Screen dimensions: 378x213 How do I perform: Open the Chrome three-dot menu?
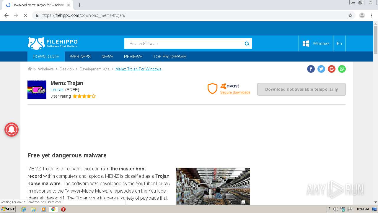tap(372, 15)
